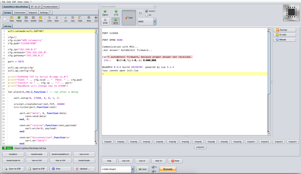This screenshot has width=301, height=174.
Task: Open the ? help menu
Action: 31,2
